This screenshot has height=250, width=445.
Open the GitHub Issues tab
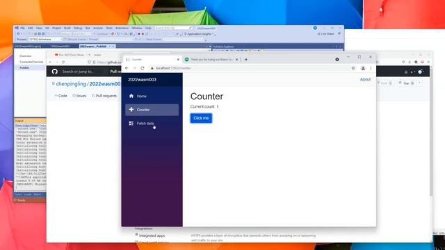coord(79,96)
